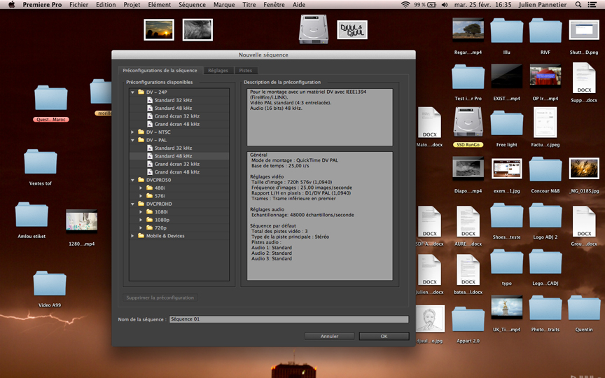The height and width of the screenshot is (378, 605).
Task: Select the sunset photo thumbnail on desktop
Action: click(159, 29)
